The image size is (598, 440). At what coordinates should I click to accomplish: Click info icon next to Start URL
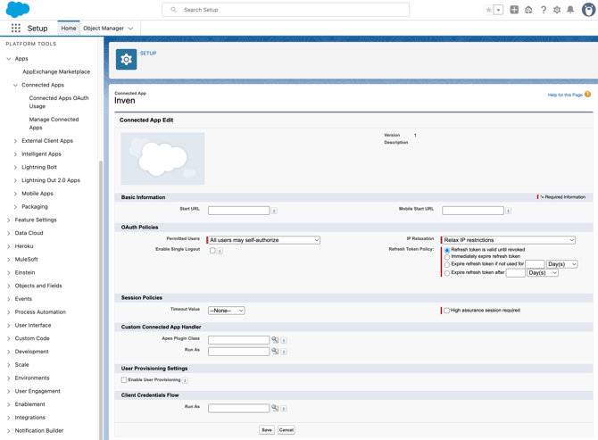click(274, 211)
